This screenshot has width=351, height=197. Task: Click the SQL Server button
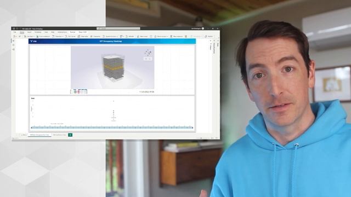[70, 36]
